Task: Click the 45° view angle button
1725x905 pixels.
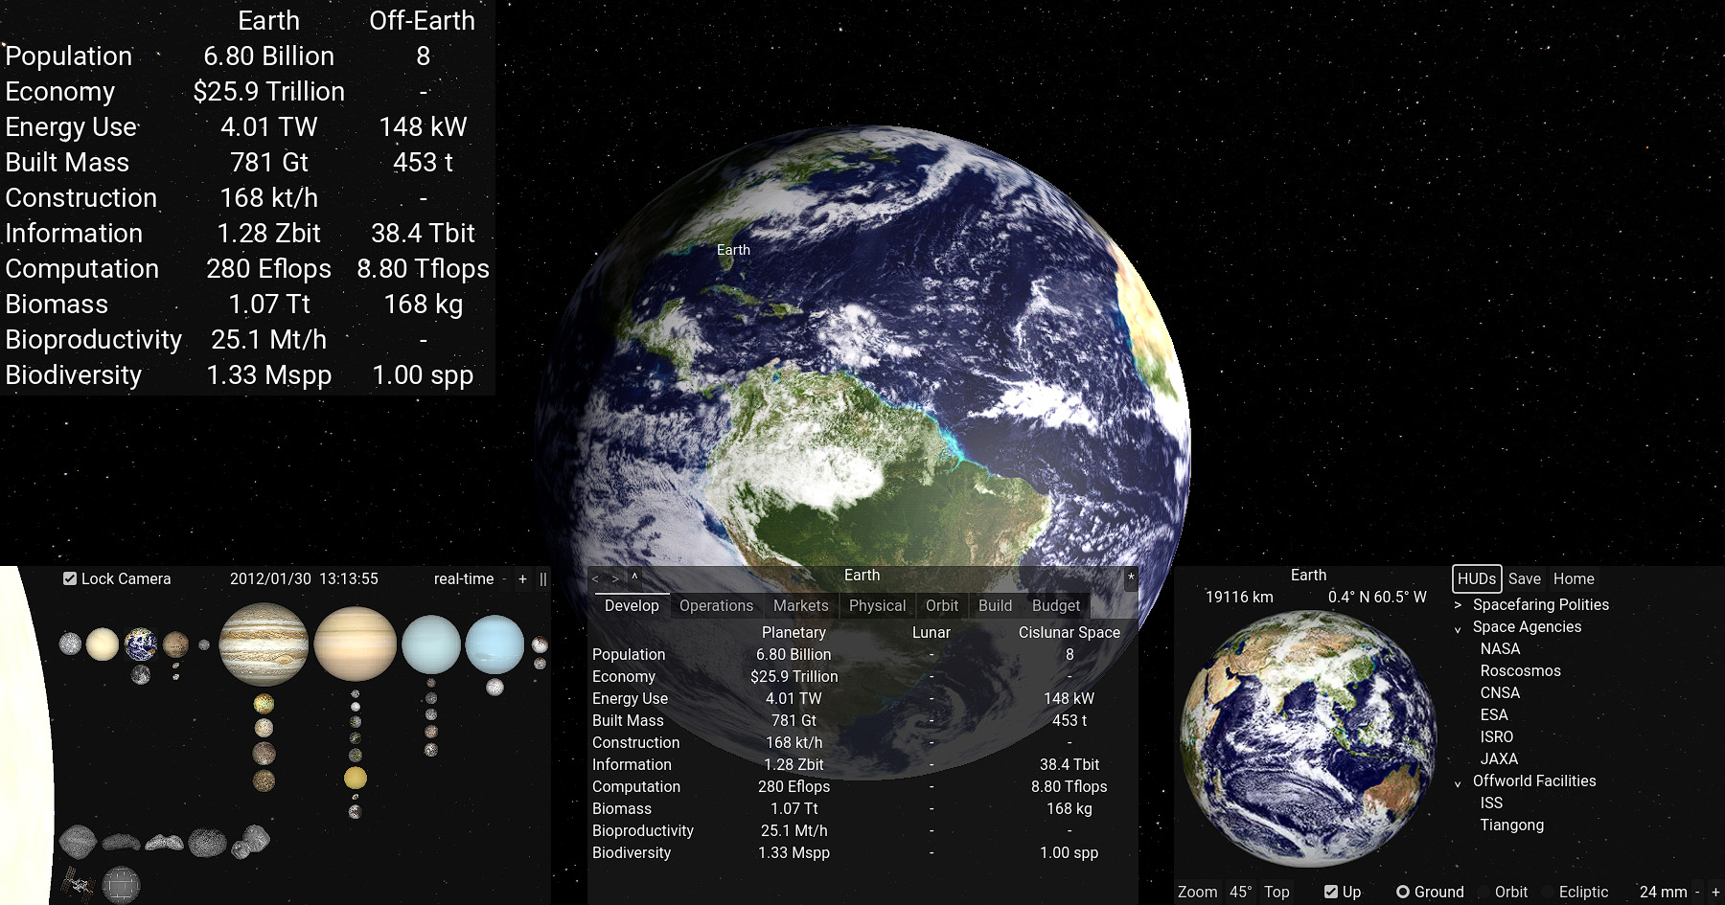Action: click(1241, 892)
